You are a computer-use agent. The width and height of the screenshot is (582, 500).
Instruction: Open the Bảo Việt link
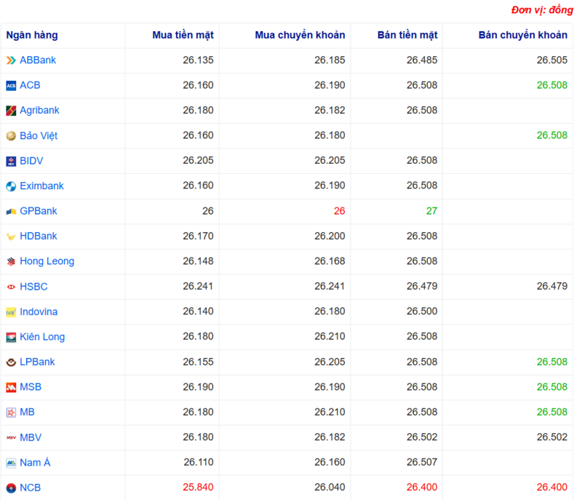click(x=39, y=136)
